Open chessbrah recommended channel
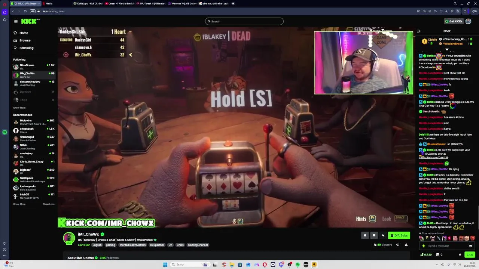The image size is (479, 269). (x=34, y=130)
